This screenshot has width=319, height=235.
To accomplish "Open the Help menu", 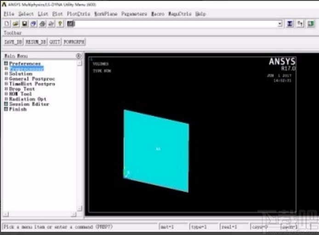I will tap(200, 14).
